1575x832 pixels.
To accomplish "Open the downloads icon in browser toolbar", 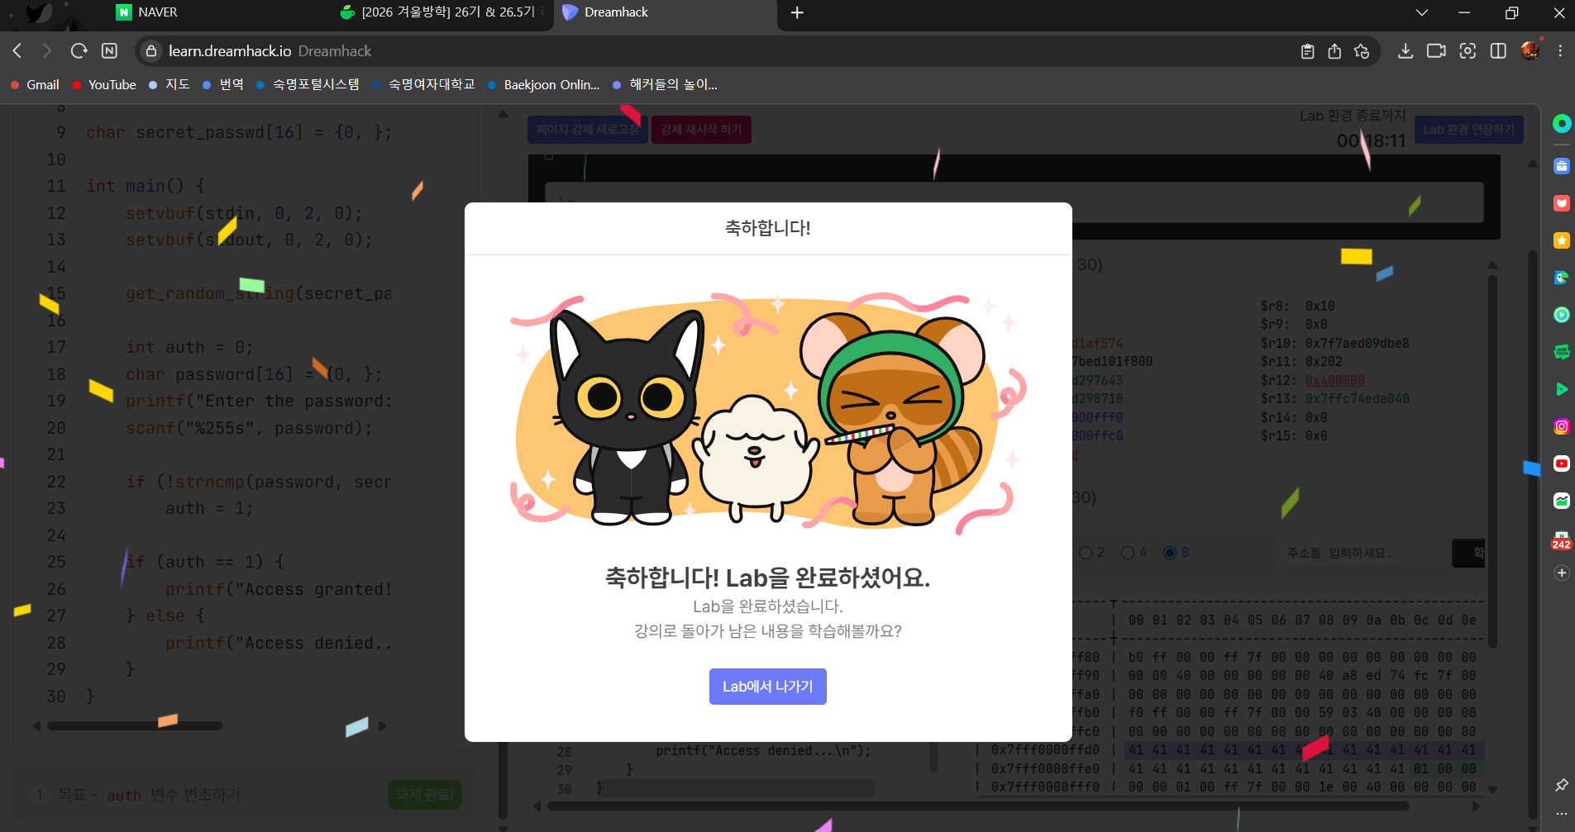I will [1405, 50].
